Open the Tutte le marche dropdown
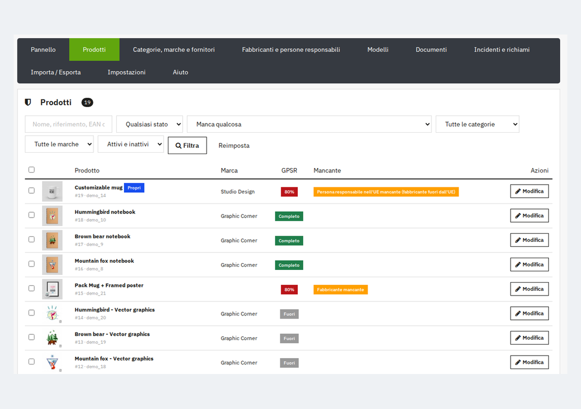Image resolution: width=581 pixels, height=409 pixels. point(59,144)
